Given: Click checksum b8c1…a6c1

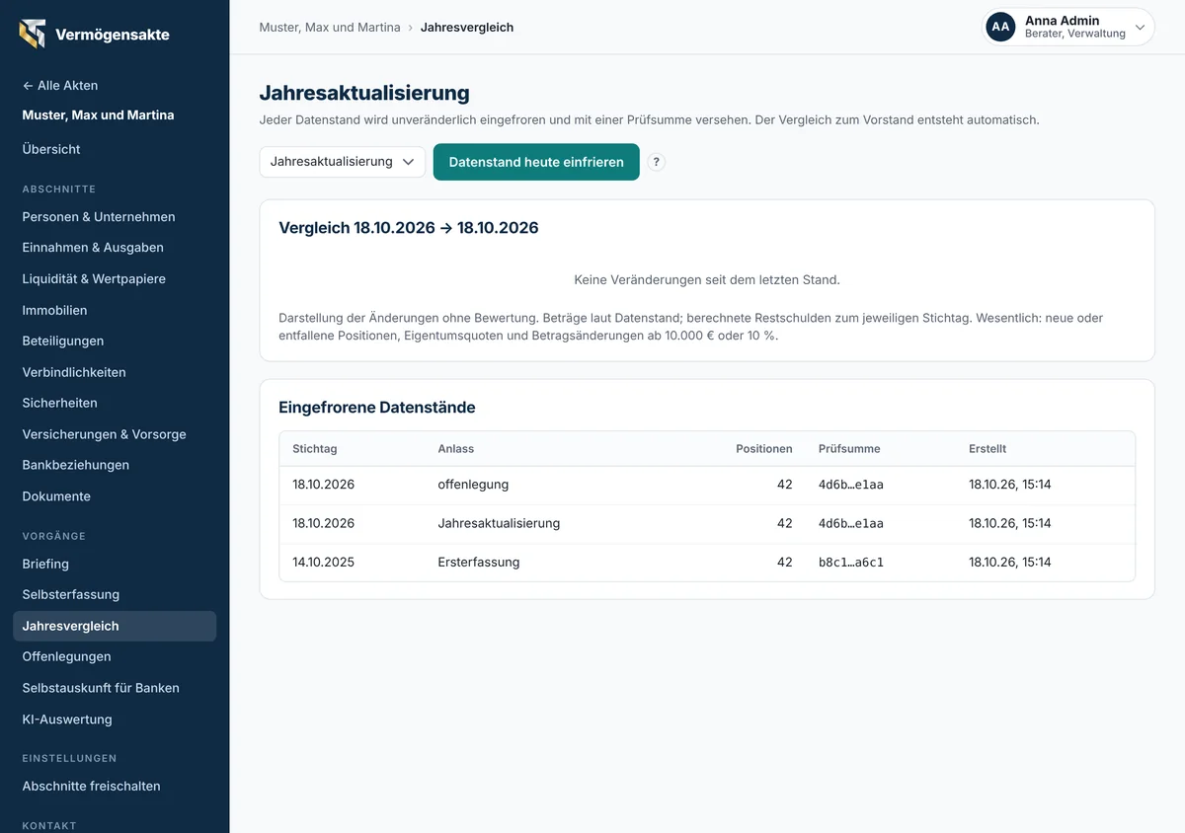Looking at the screenshot, I should (x=851, y=562).
